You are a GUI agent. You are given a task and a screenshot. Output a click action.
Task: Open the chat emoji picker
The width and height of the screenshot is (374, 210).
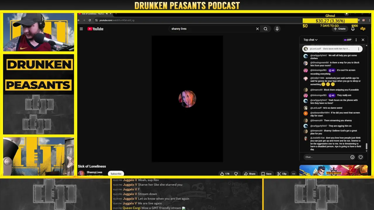pos(352,157)
